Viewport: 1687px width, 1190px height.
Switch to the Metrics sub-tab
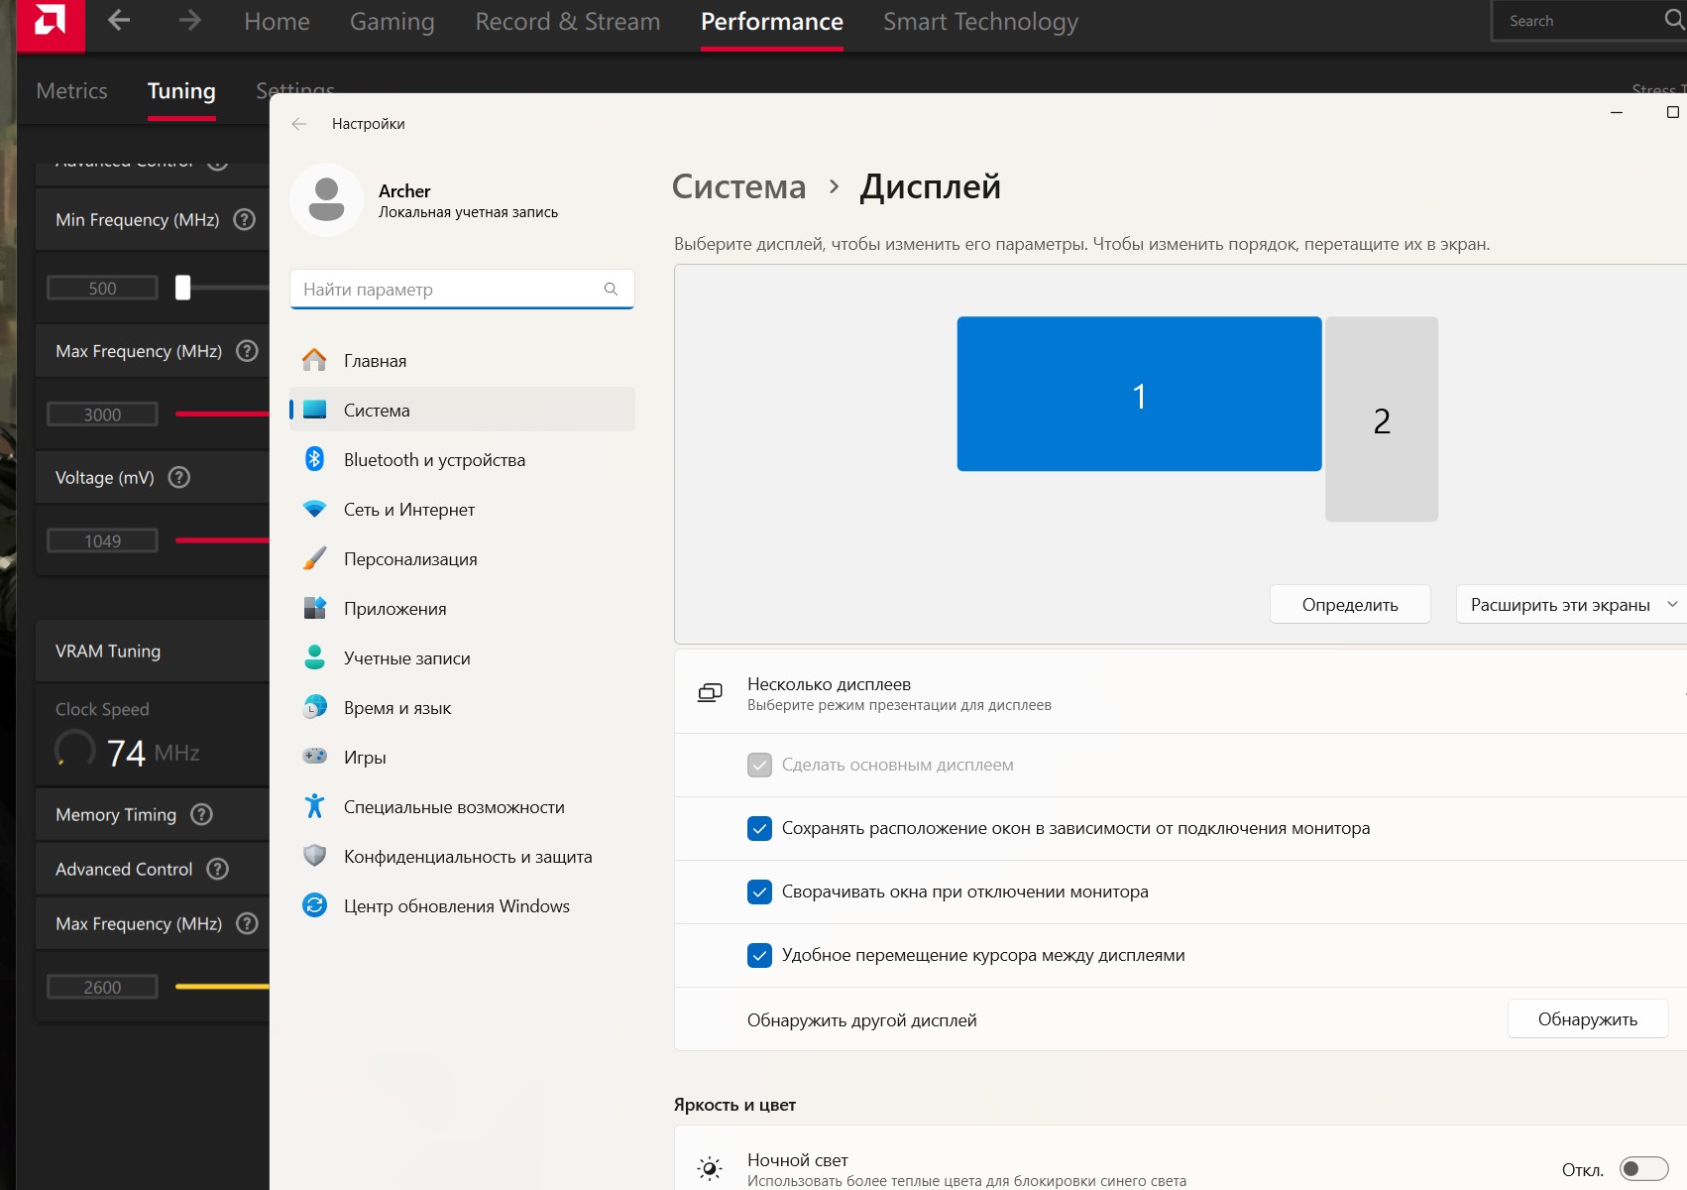click(x=71, y=91)
